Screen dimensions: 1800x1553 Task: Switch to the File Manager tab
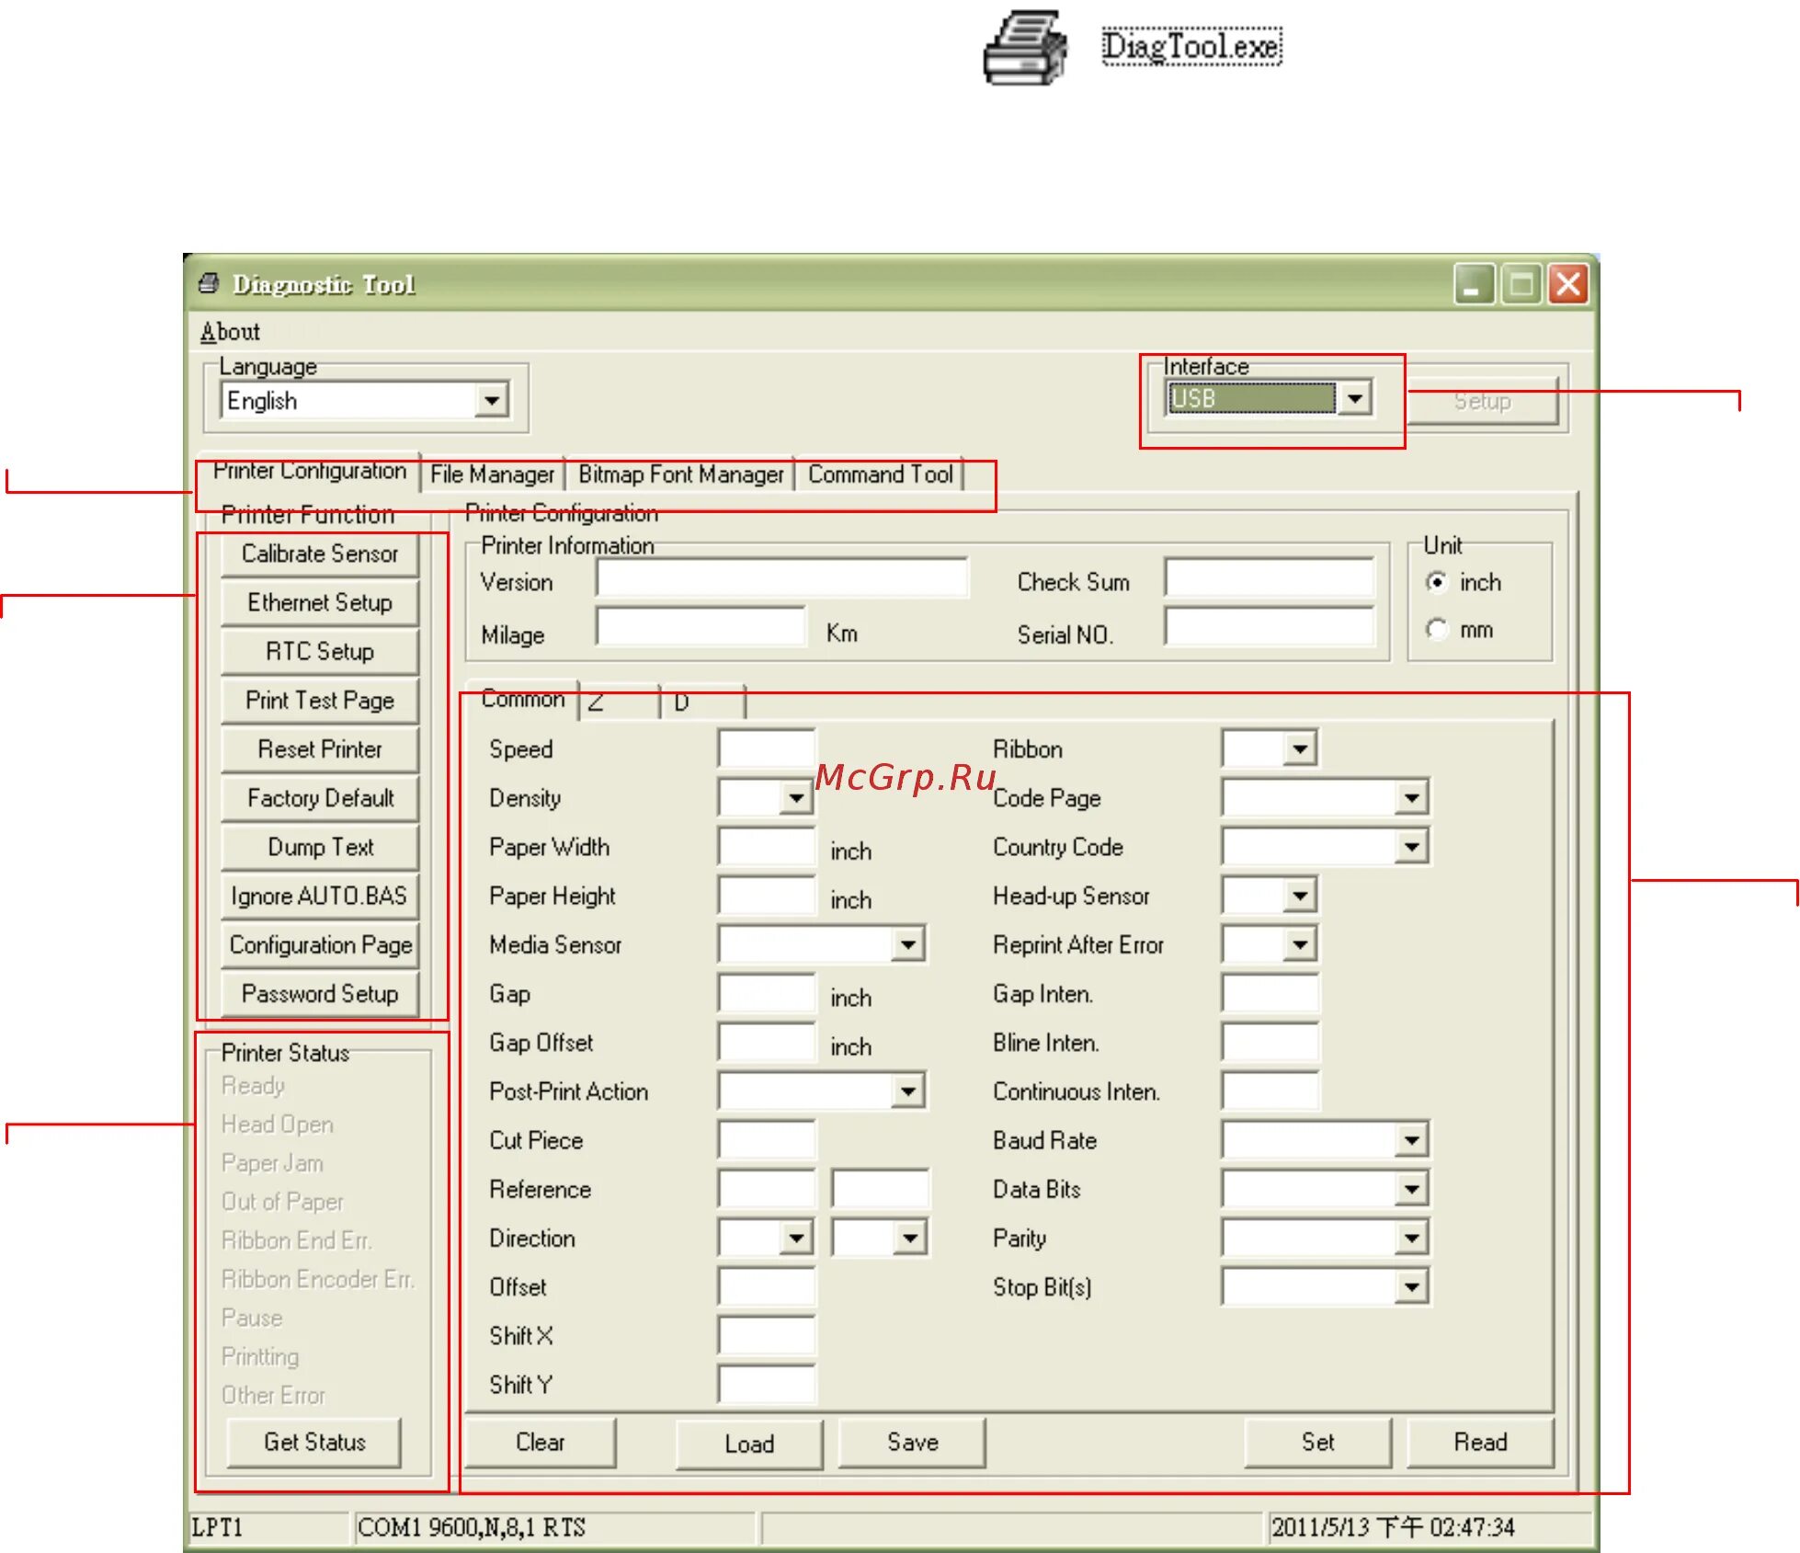(x=492, y=474)
